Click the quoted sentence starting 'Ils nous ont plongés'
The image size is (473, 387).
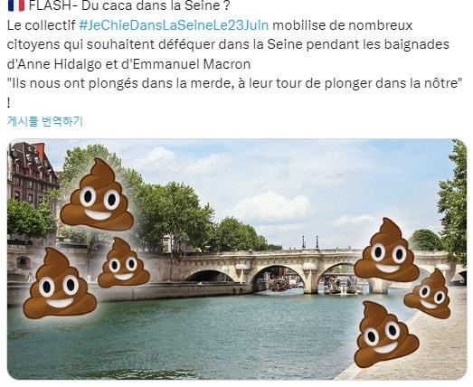coord(235,83)
